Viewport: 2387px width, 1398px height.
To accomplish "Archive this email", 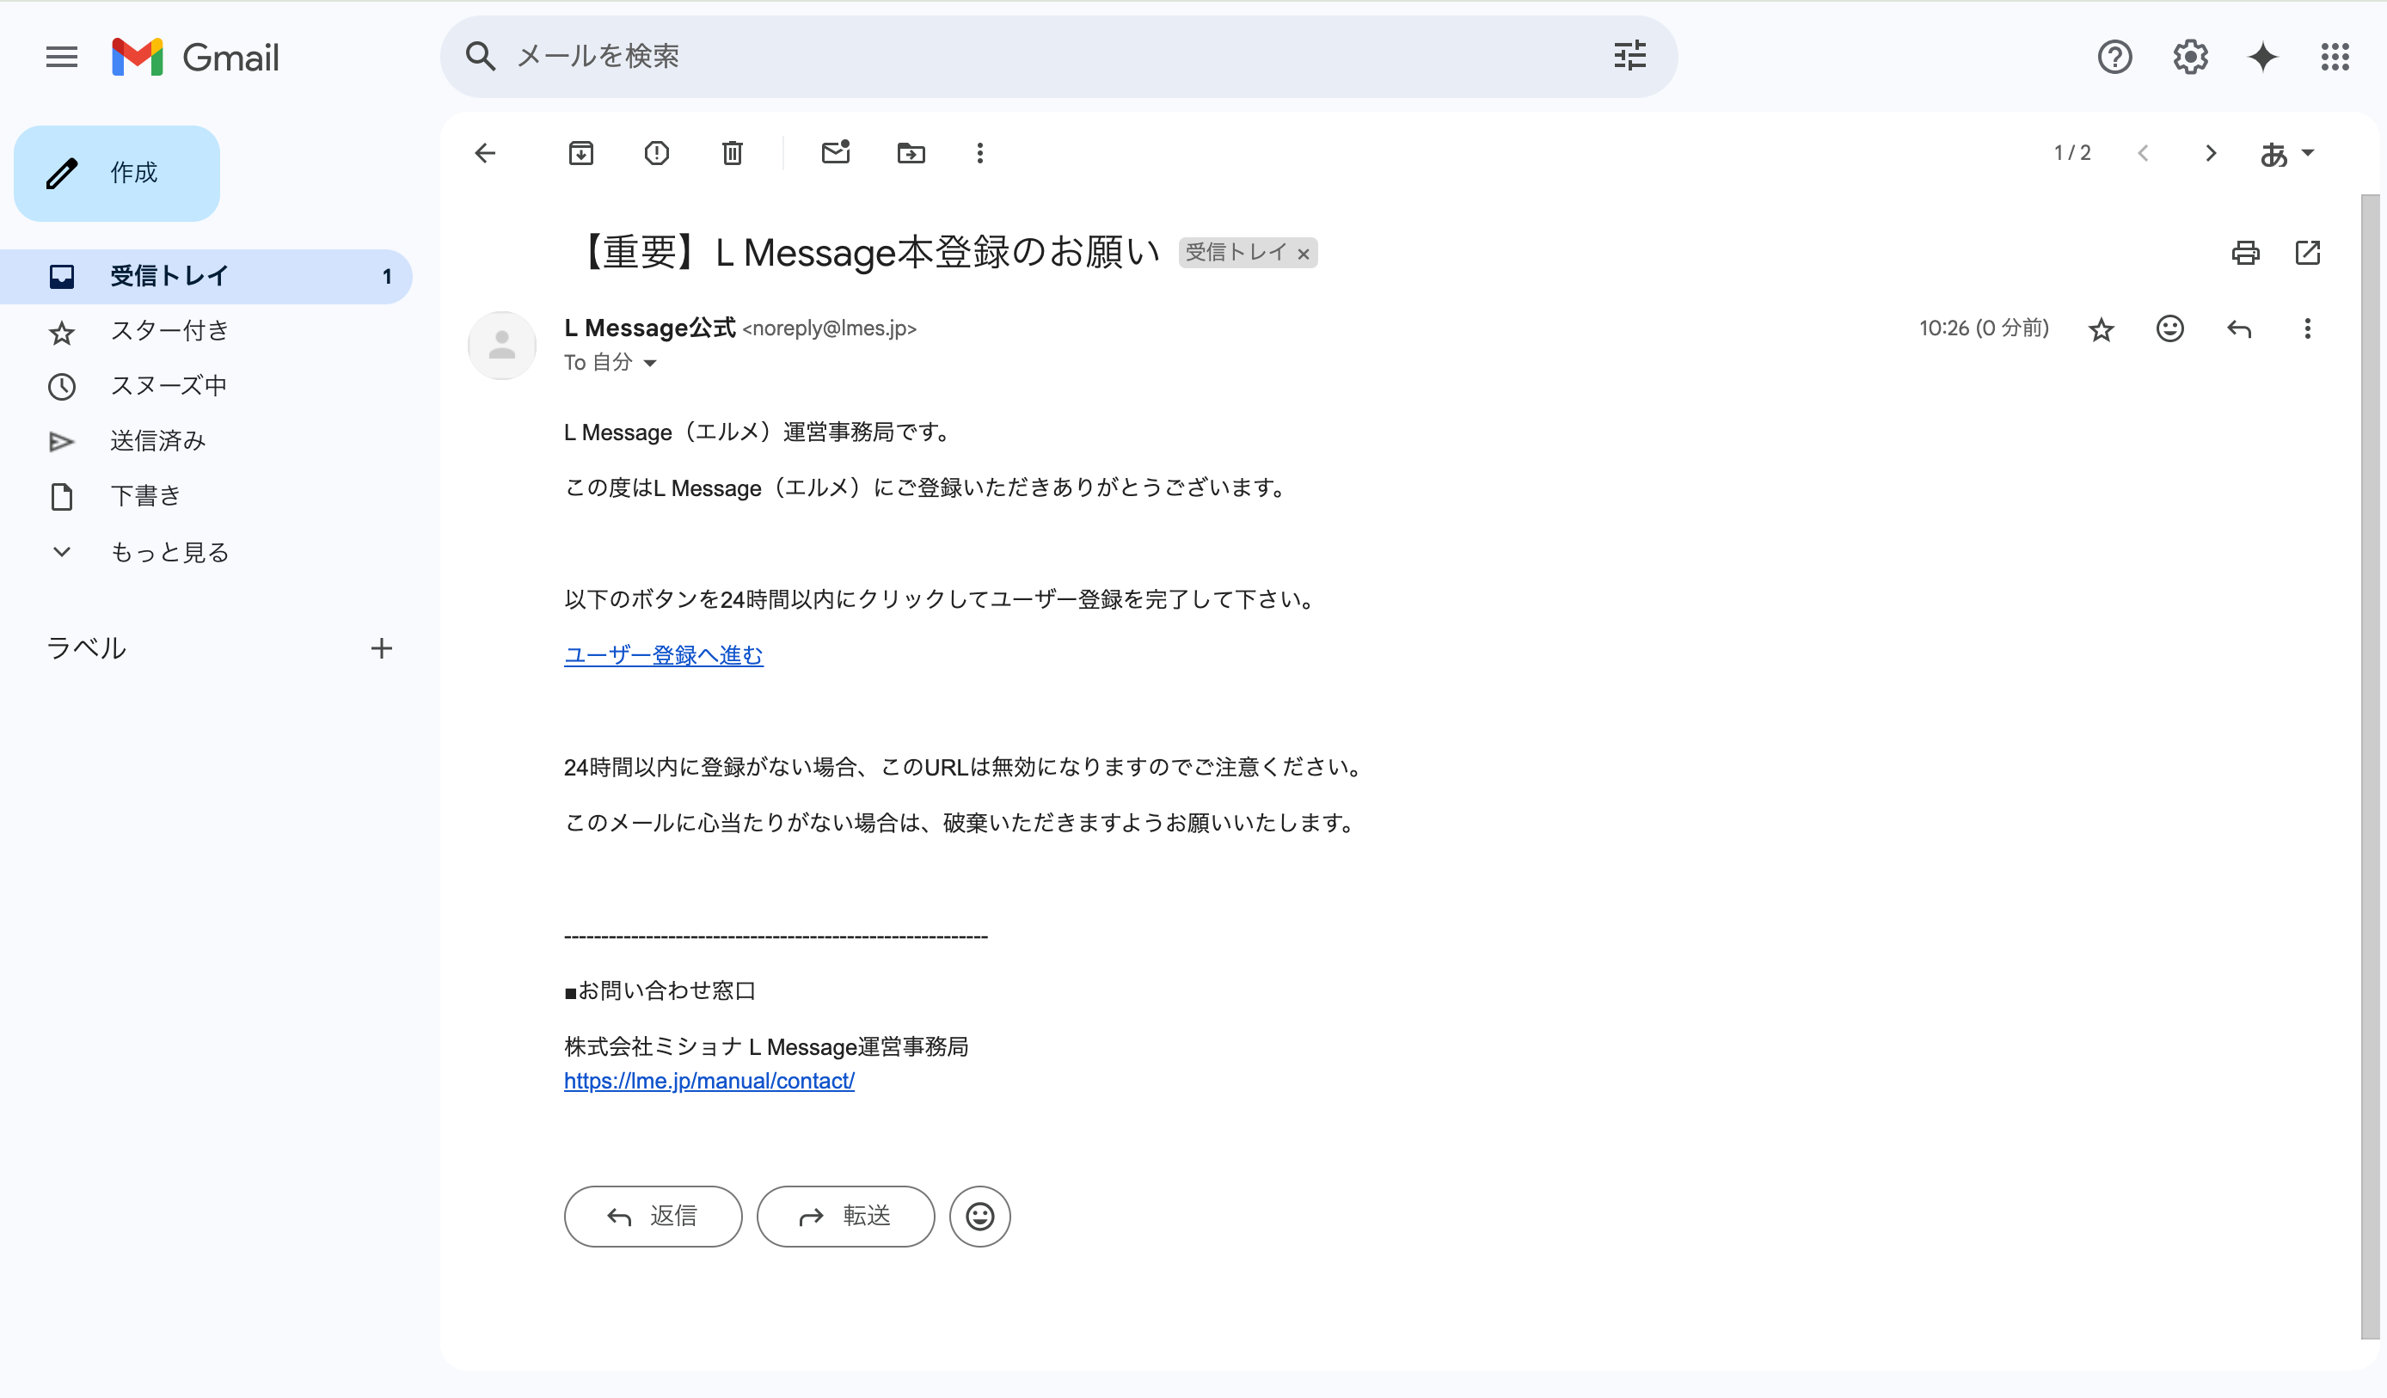I will click(x=580, y=153).
